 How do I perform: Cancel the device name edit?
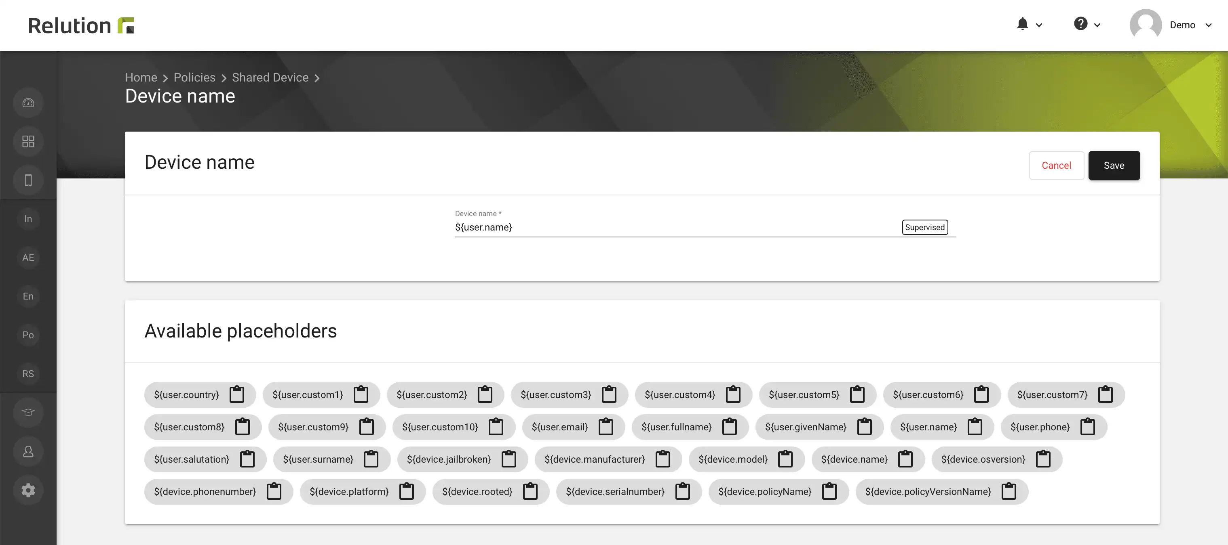[x=1056, y=165]
